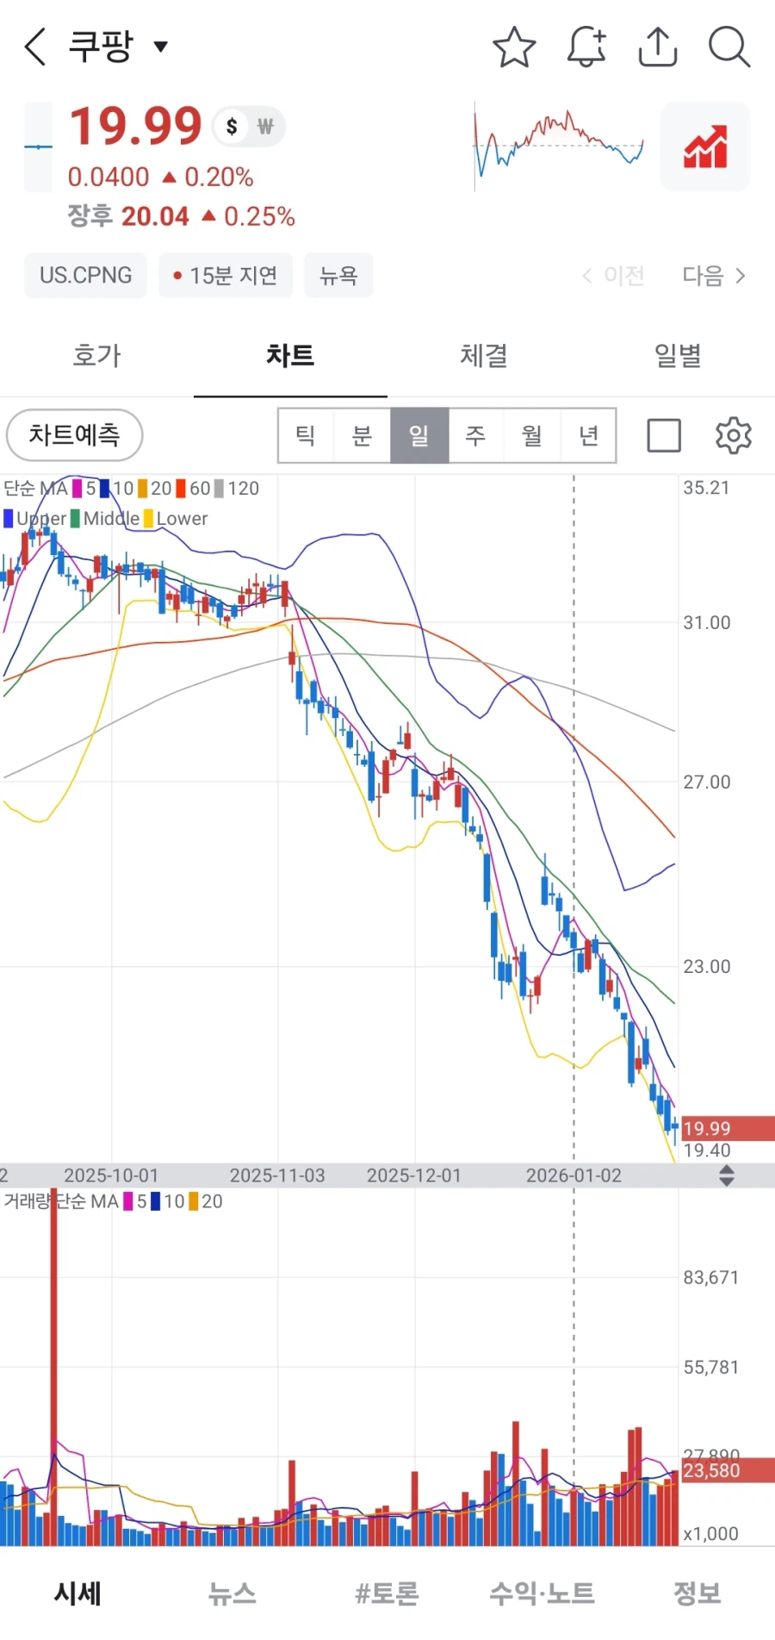
Task: Open chart settings gear icon
Action: click(733, 435)
